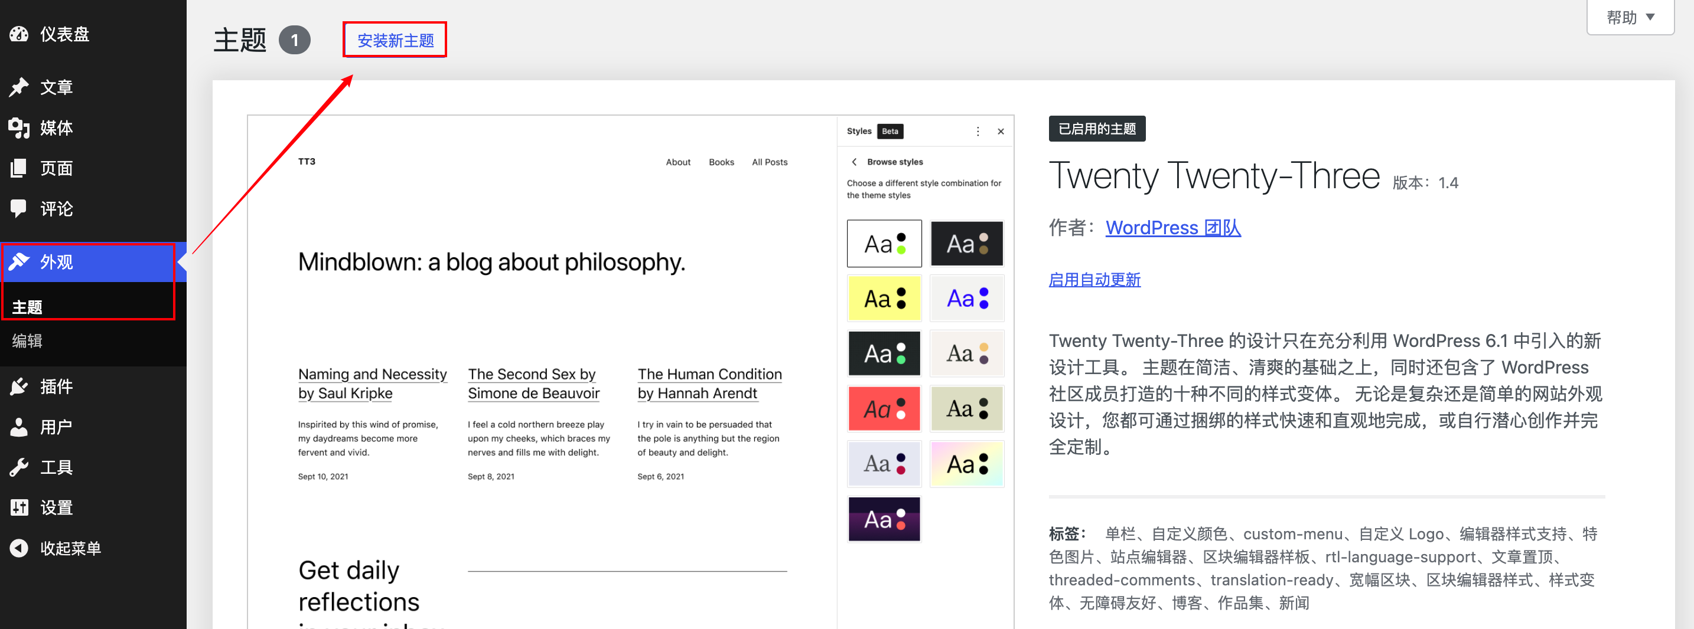This screenshot has width=1694, height=629.
Task: Close the Styles panel with the X
Action: click(1001, 132)
